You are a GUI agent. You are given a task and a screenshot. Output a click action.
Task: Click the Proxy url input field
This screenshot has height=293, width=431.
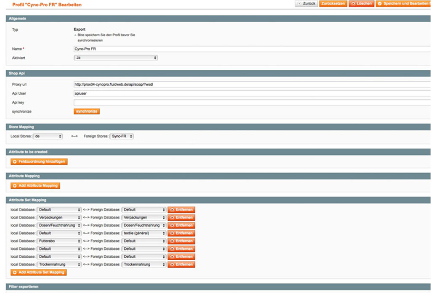tap(168, 84)
